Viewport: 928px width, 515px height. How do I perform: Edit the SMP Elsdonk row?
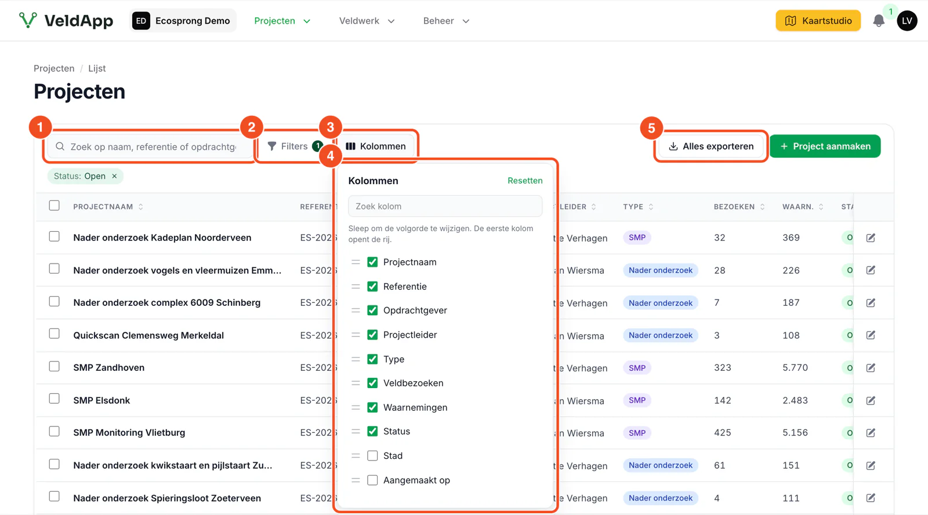[871, 400]
